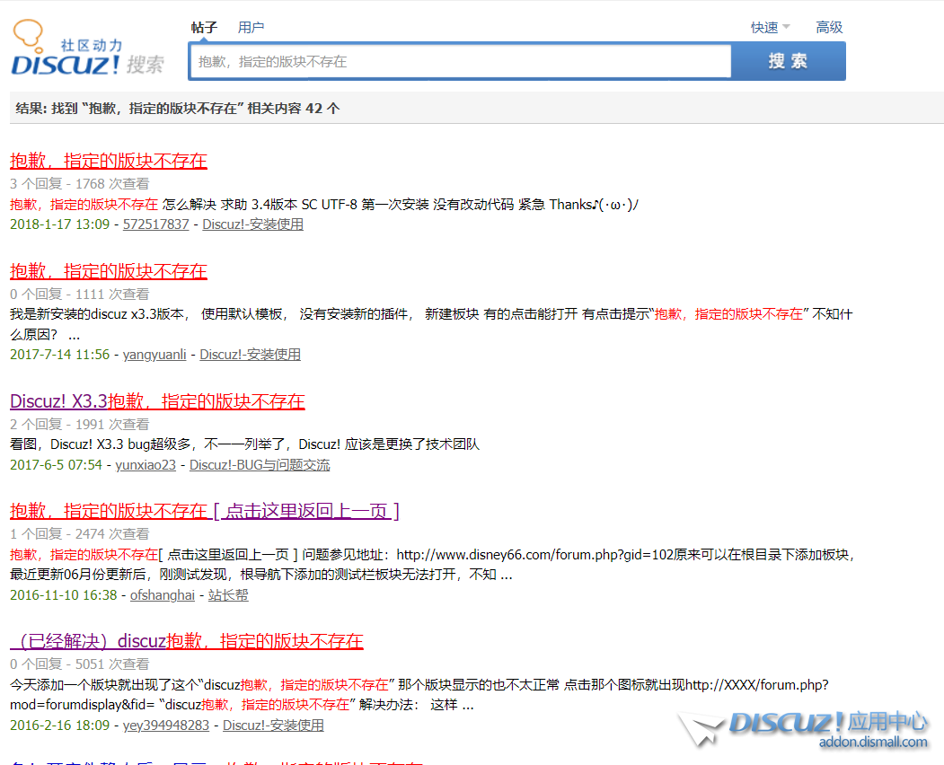The image size is (944, 765).
Task: Click the Discuz! search logo
Action: pos(87,50)
